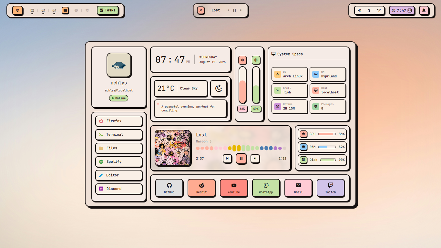Click the Packages box icon
Image resolution: width=441 pixels, height=248 pixels.
click(x=316, y=107)
